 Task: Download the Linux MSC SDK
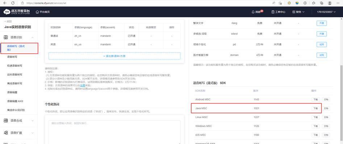pyautogui.click(x=315, y=117)
